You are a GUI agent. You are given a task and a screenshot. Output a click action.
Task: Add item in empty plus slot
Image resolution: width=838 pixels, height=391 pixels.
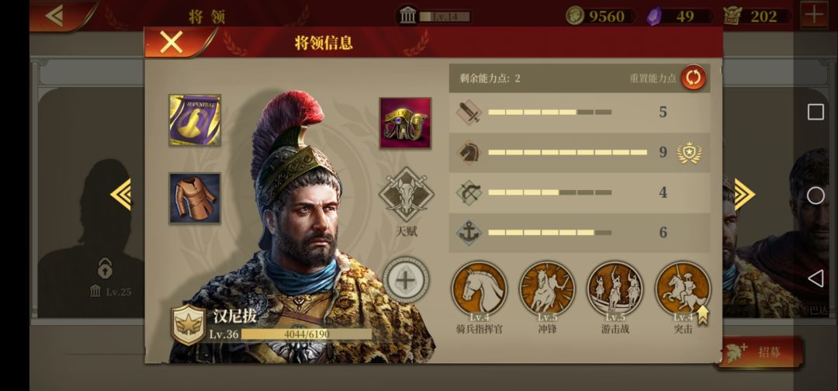pyautogui.click(x=406, y=280)
